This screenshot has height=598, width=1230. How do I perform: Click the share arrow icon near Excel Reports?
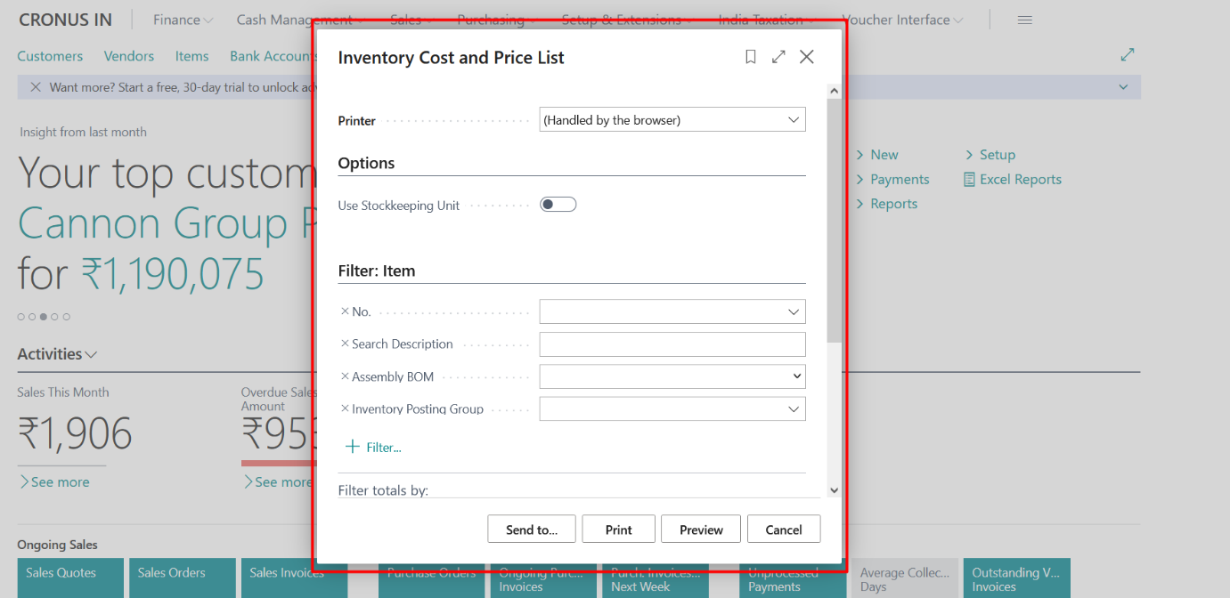pyautogui.click(x=1127, y=54)
